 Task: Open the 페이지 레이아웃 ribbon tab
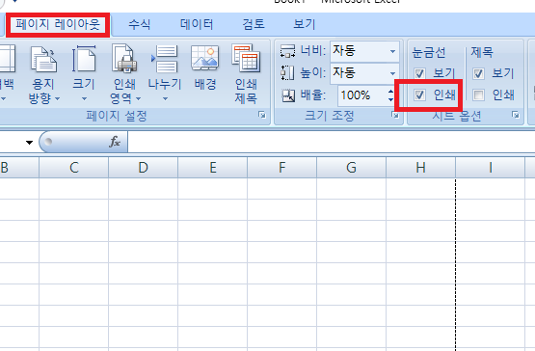(58, 24)
